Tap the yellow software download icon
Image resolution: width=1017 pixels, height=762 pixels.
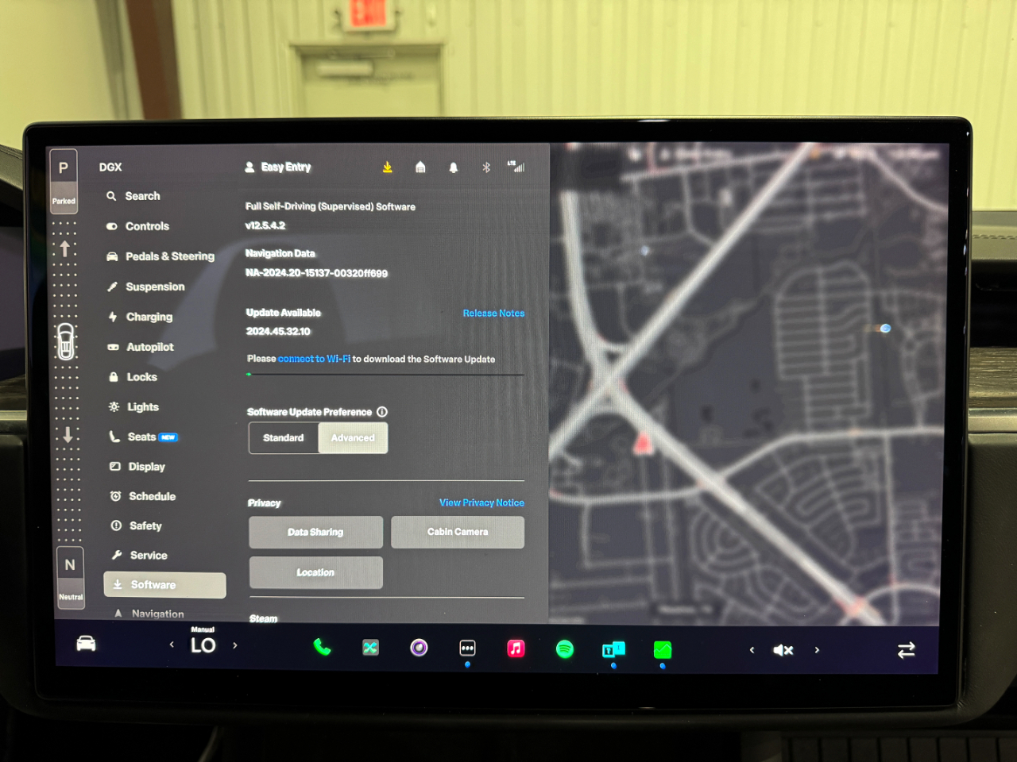coord(388,167)
